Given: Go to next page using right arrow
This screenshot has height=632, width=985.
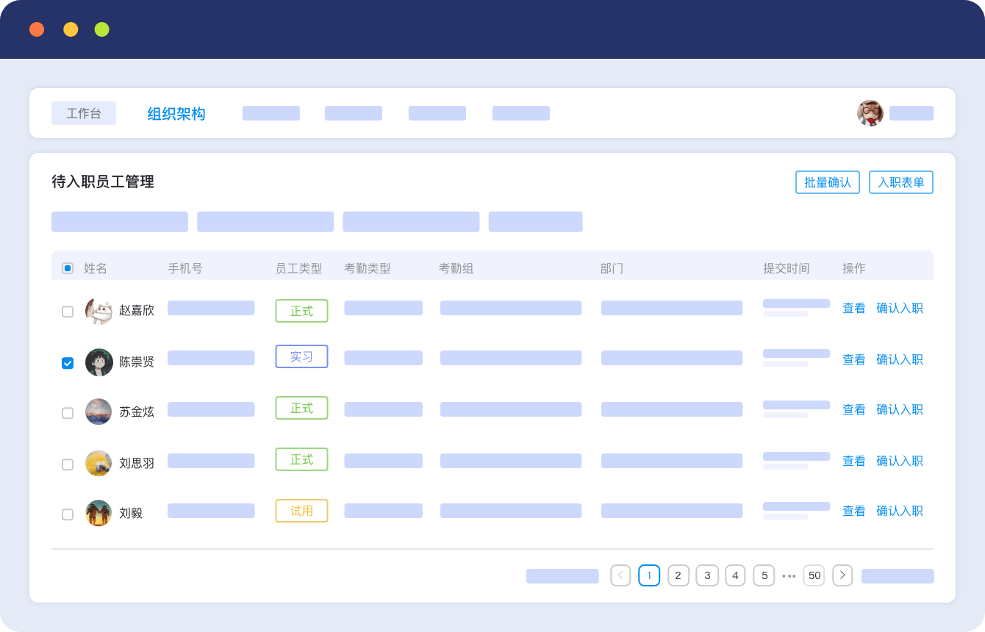Looking at the screenshot, I should tap(842, 575).
